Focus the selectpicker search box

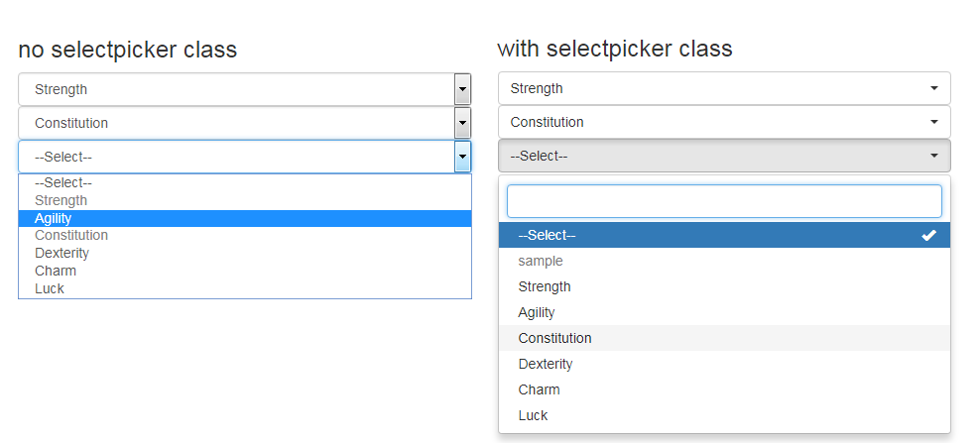coord(724,201)
